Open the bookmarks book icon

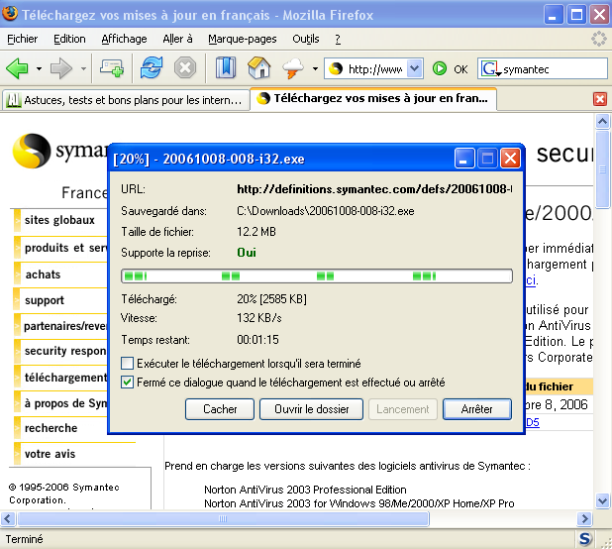[x=226, y=67]
